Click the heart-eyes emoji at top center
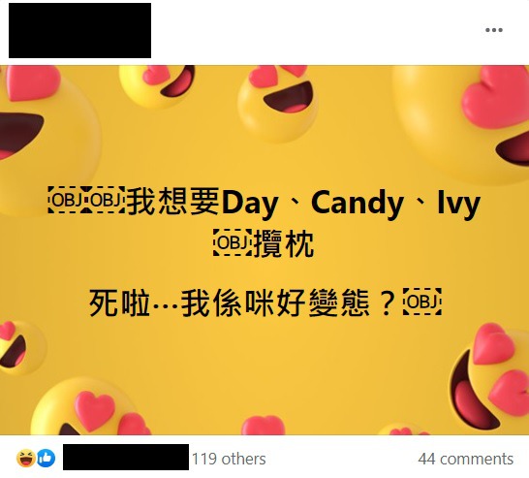Image resolution: width=529 pixels, height=478 pixels. click(x=278, y=101)
